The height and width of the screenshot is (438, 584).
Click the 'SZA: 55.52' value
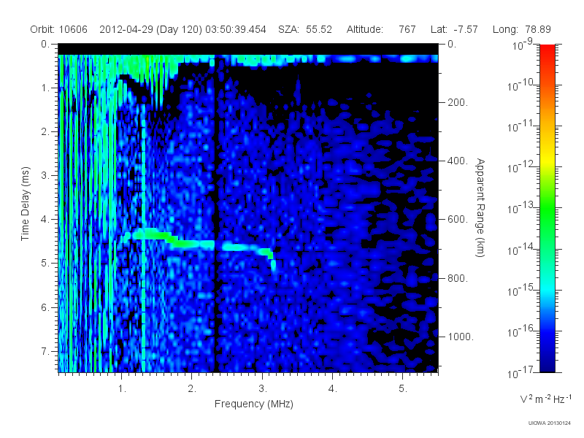[x=304, y=29]
